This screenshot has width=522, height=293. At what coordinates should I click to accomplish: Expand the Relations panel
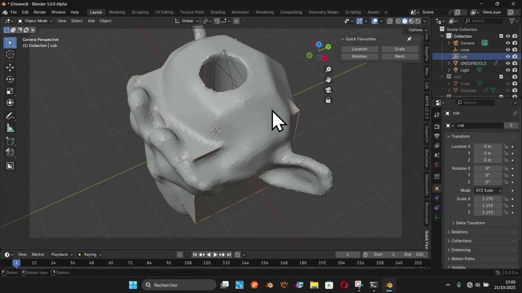pyautogui.click(x=460, y=232)
